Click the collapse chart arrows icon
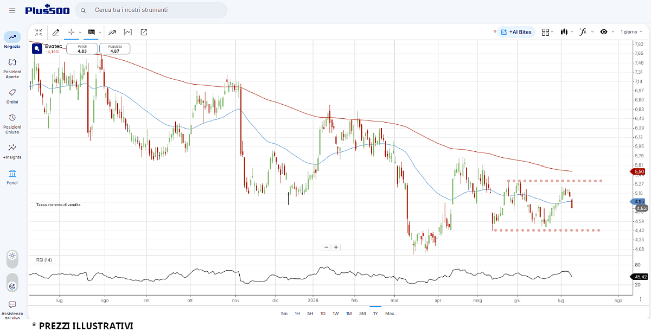This screenshot has height=332, width=651. (39, 32)
